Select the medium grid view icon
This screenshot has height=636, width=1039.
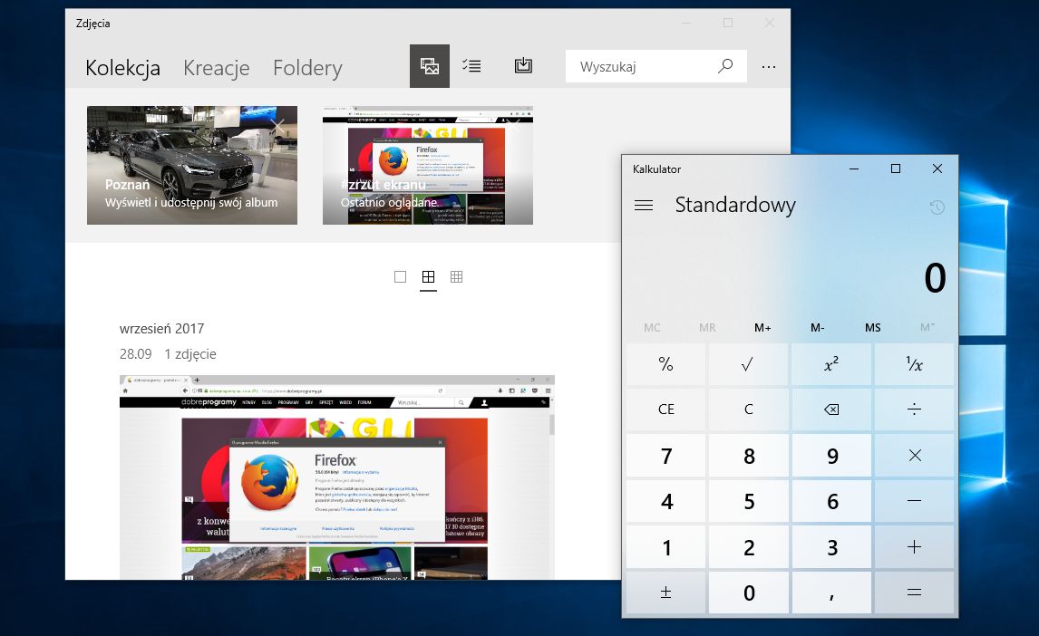point(429,276)
